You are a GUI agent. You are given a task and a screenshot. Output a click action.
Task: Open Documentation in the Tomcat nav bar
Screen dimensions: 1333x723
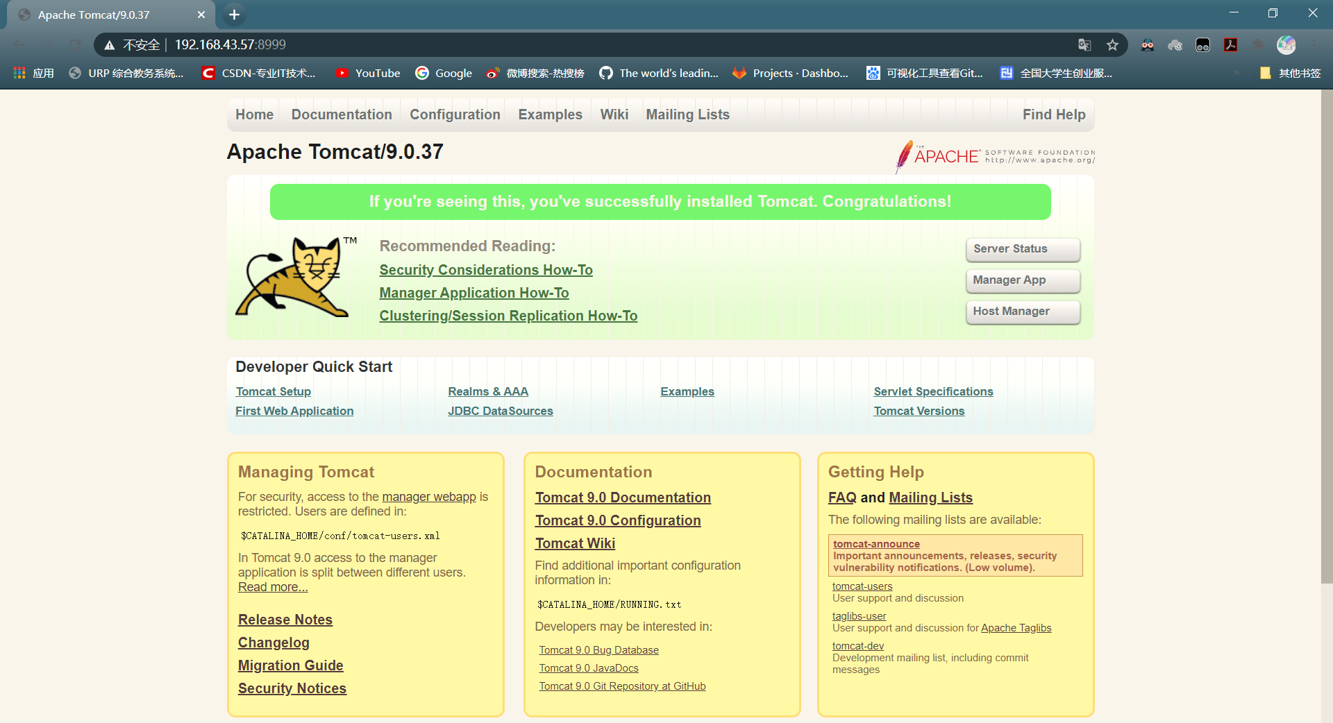click(342, 114)
